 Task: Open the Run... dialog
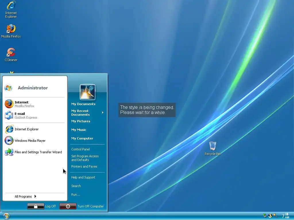pyautogui.click(x=76, y=195)
